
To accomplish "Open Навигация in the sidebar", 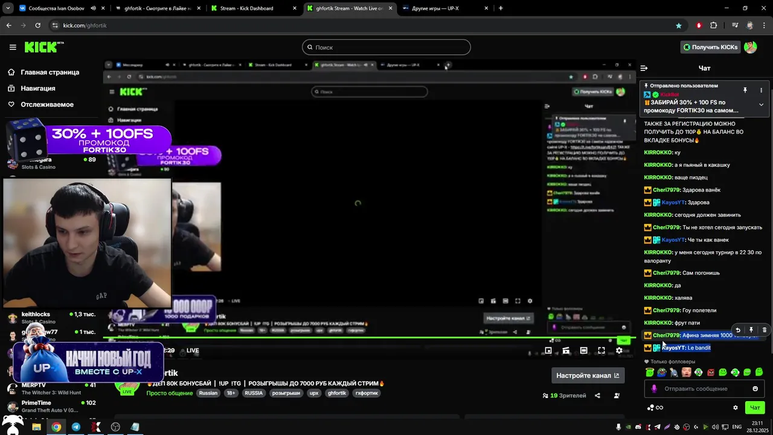I will click(x=31, y=88).
